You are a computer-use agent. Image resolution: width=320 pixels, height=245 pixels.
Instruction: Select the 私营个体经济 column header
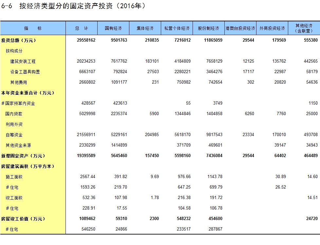177,29
